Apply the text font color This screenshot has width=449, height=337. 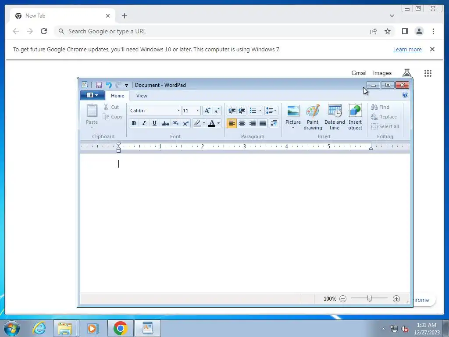point(212,123)
